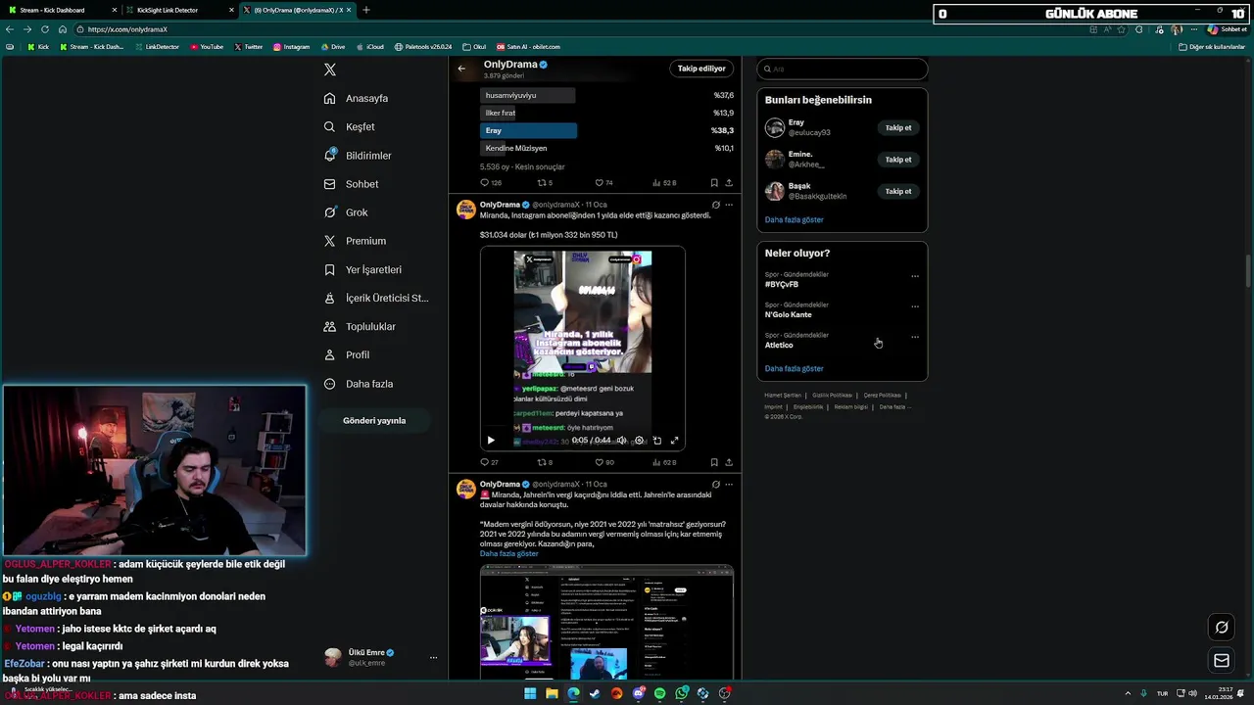Viewport: 1254px width, 705px height.
Task: Open Diğer sık kullanılanlar bookmarks folder
Action: 1212,47
